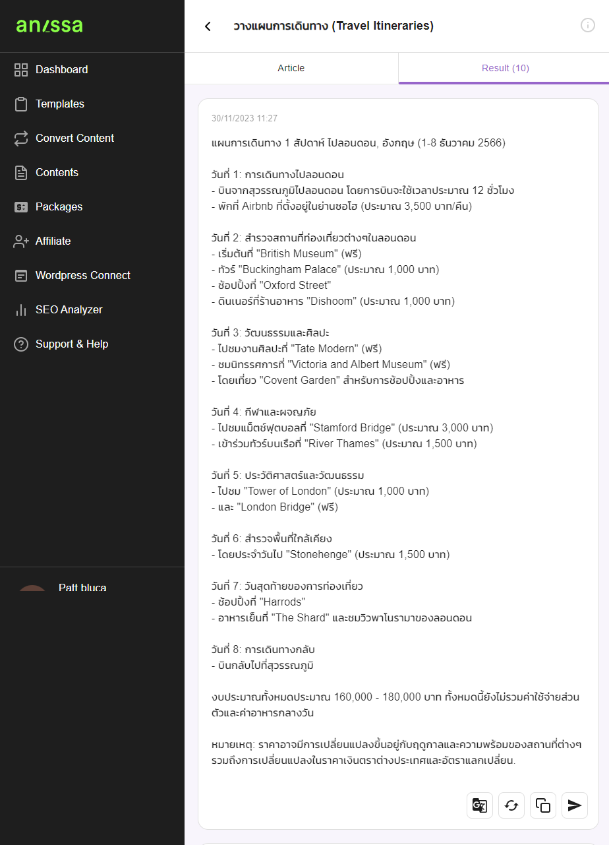This screenshot has height=845, width=609.
Task: Click the "The Shard" dinner line
Action: (342, 618)
